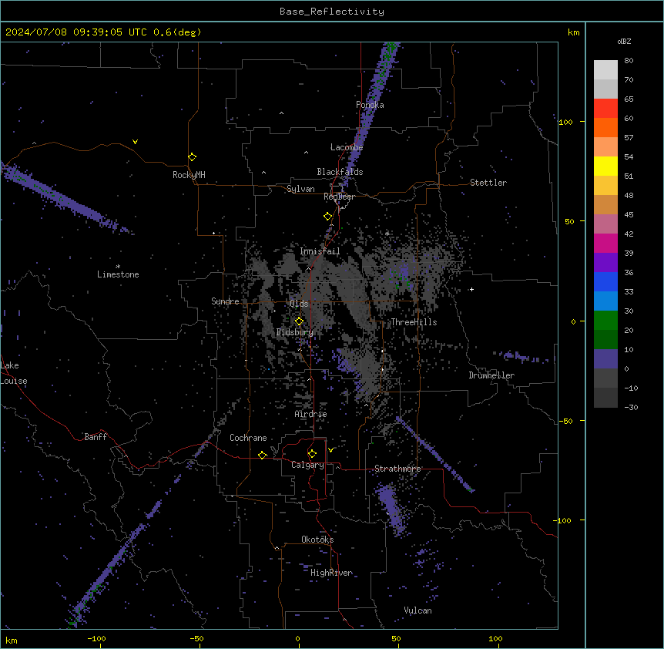
Task: Click the Sylvan label
Action: [300, 189]
